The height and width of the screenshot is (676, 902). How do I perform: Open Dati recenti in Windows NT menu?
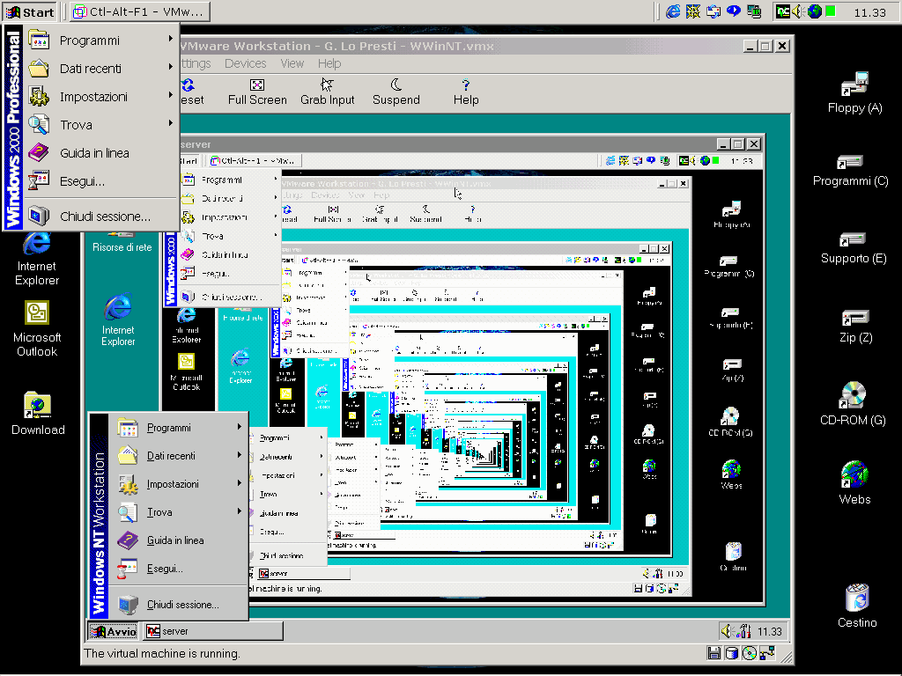tap(178, 456)
